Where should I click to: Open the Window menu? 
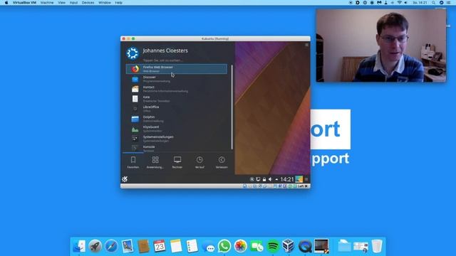tap(105, 3)
